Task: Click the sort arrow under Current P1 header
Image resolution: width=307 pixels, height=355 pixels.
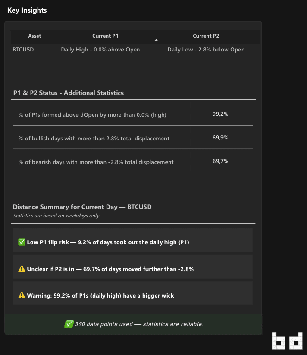Action: (156, 40)
